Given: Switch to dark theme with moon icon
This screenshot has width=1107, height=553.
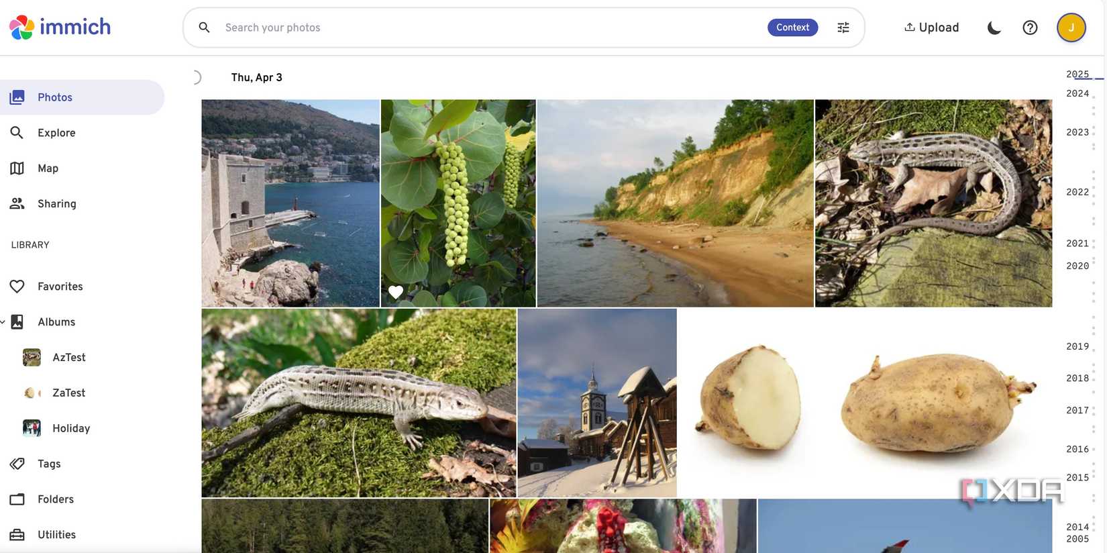Looking at the screenshot, I should (994, 28).
